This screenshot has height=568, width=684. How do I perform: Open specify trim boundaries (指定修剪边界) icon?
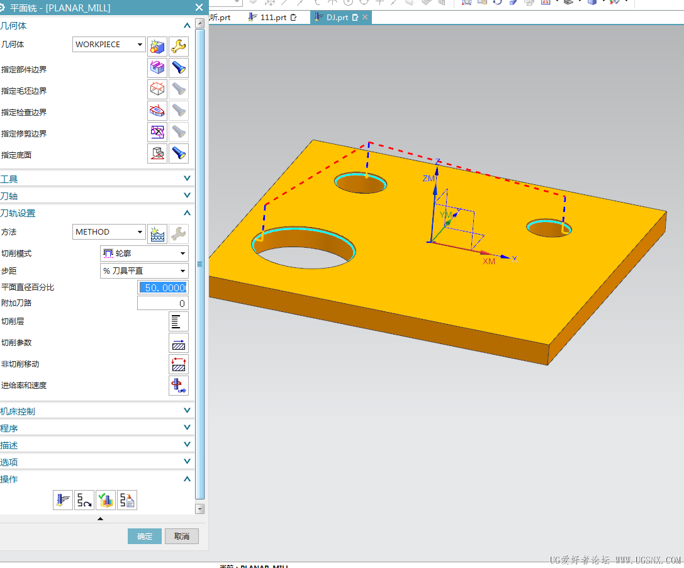157,131
